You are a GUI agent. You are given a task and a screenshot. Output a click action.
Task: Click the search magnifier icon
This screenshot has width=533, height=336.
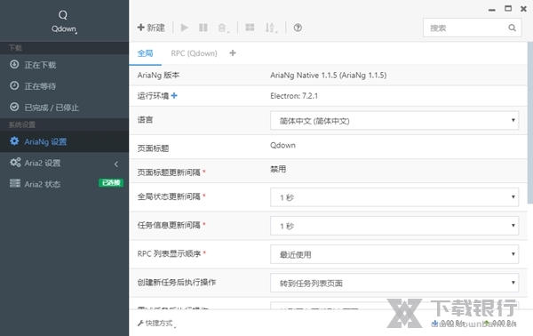click(x=512, y=28)
